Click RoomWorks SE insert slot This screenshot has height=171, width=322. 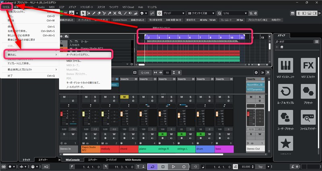pyautogui.click(x=255, y=84)
